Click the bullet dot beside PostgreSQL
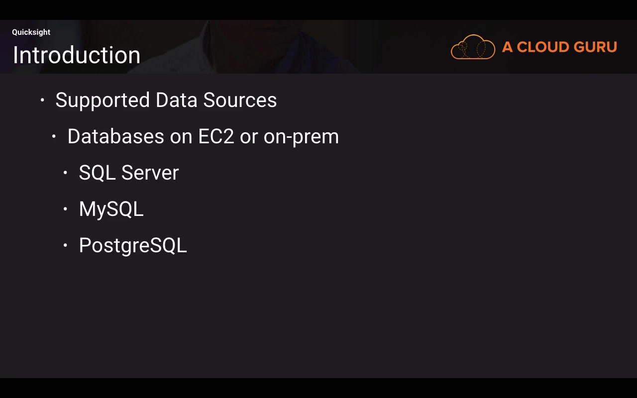637x398 pixels. [x=65, y=245]
